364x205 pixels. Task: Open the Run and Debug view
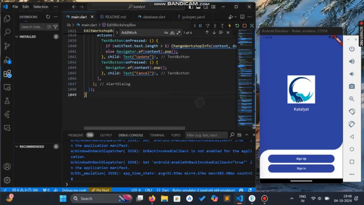7,60
